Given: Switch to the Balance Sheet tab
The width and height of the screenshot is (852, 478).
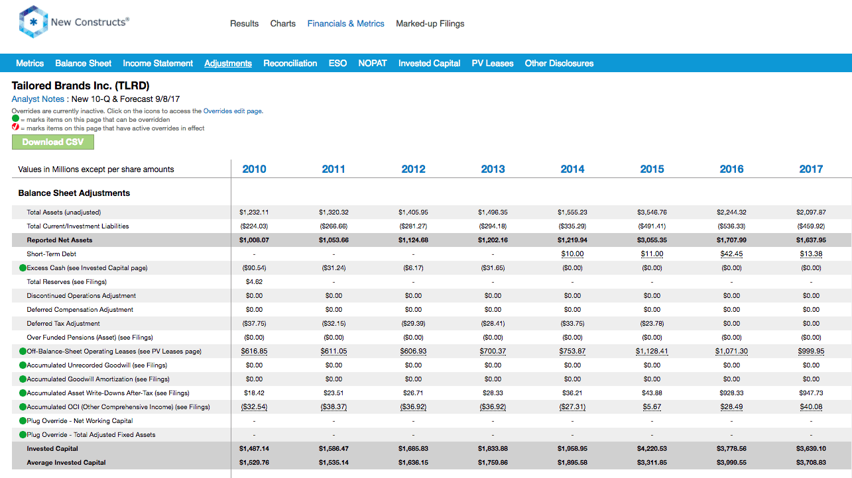Looking at the screenshot, I should point(84,64).
